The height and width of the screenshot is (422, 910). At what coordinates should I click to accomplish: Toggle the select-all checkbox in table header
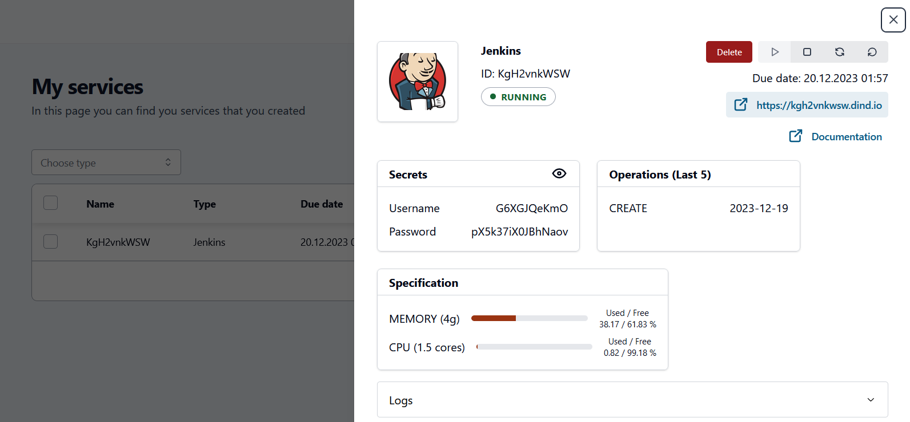[51, 203]
